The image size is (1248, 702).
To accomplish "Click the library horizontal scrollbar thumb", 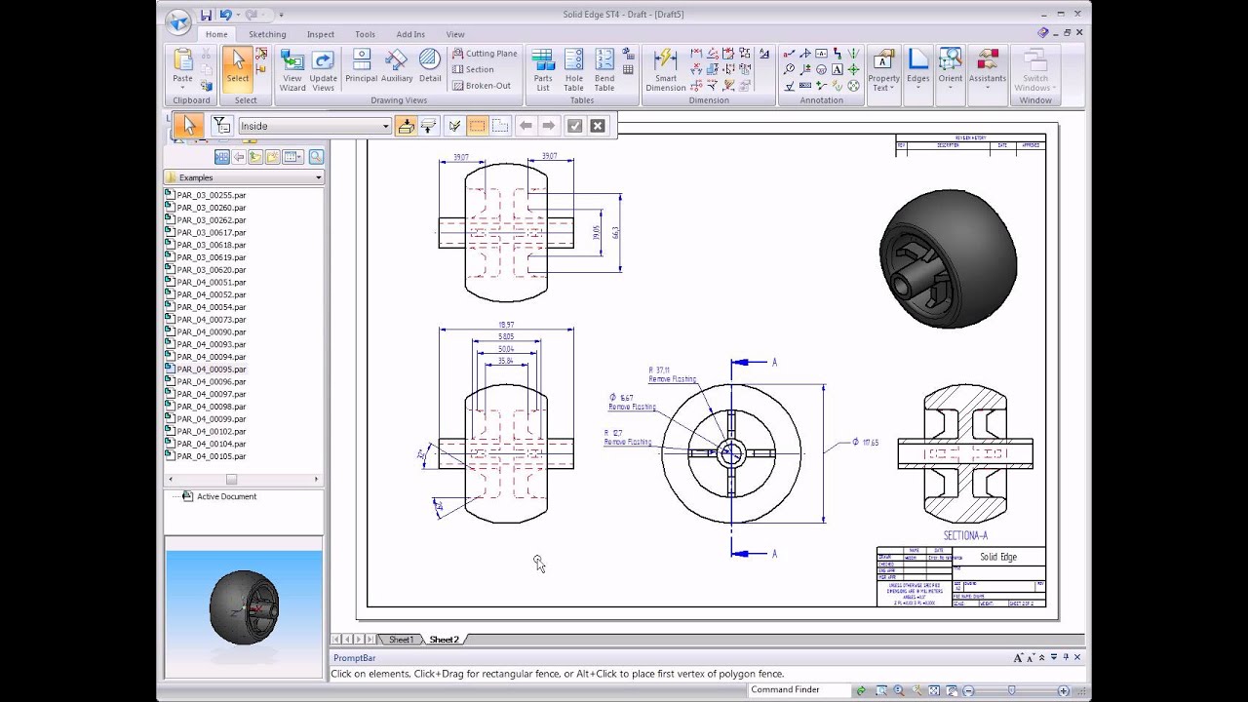I will (231, 479).
